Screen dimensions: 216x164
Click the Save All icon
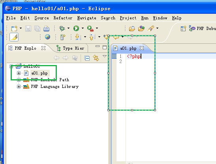(37, 29)
